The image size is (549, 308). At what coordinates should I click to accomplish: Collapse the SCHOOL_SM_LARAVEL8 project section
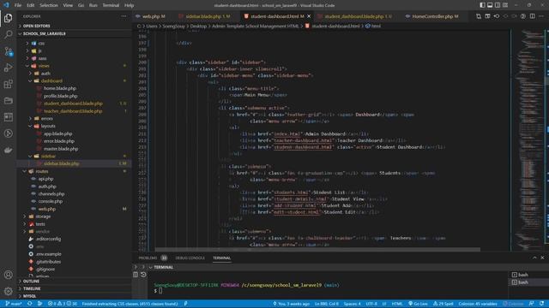(x=75, y=33)
